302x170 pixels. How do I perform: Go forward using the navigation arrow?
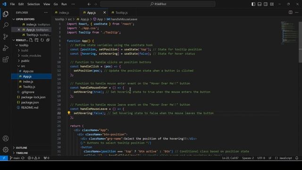point(95,4)
